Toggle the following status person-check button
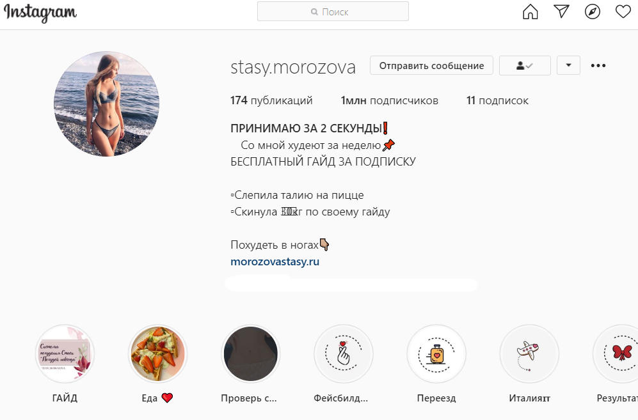Screen dimensions: 638x420 pos(525,65)
